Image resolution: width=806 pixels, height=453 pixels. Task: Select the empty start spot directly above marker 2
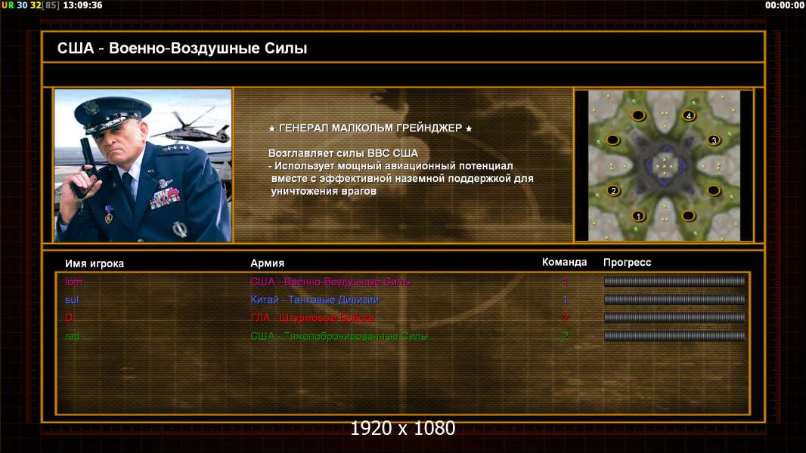pos(613,140)
